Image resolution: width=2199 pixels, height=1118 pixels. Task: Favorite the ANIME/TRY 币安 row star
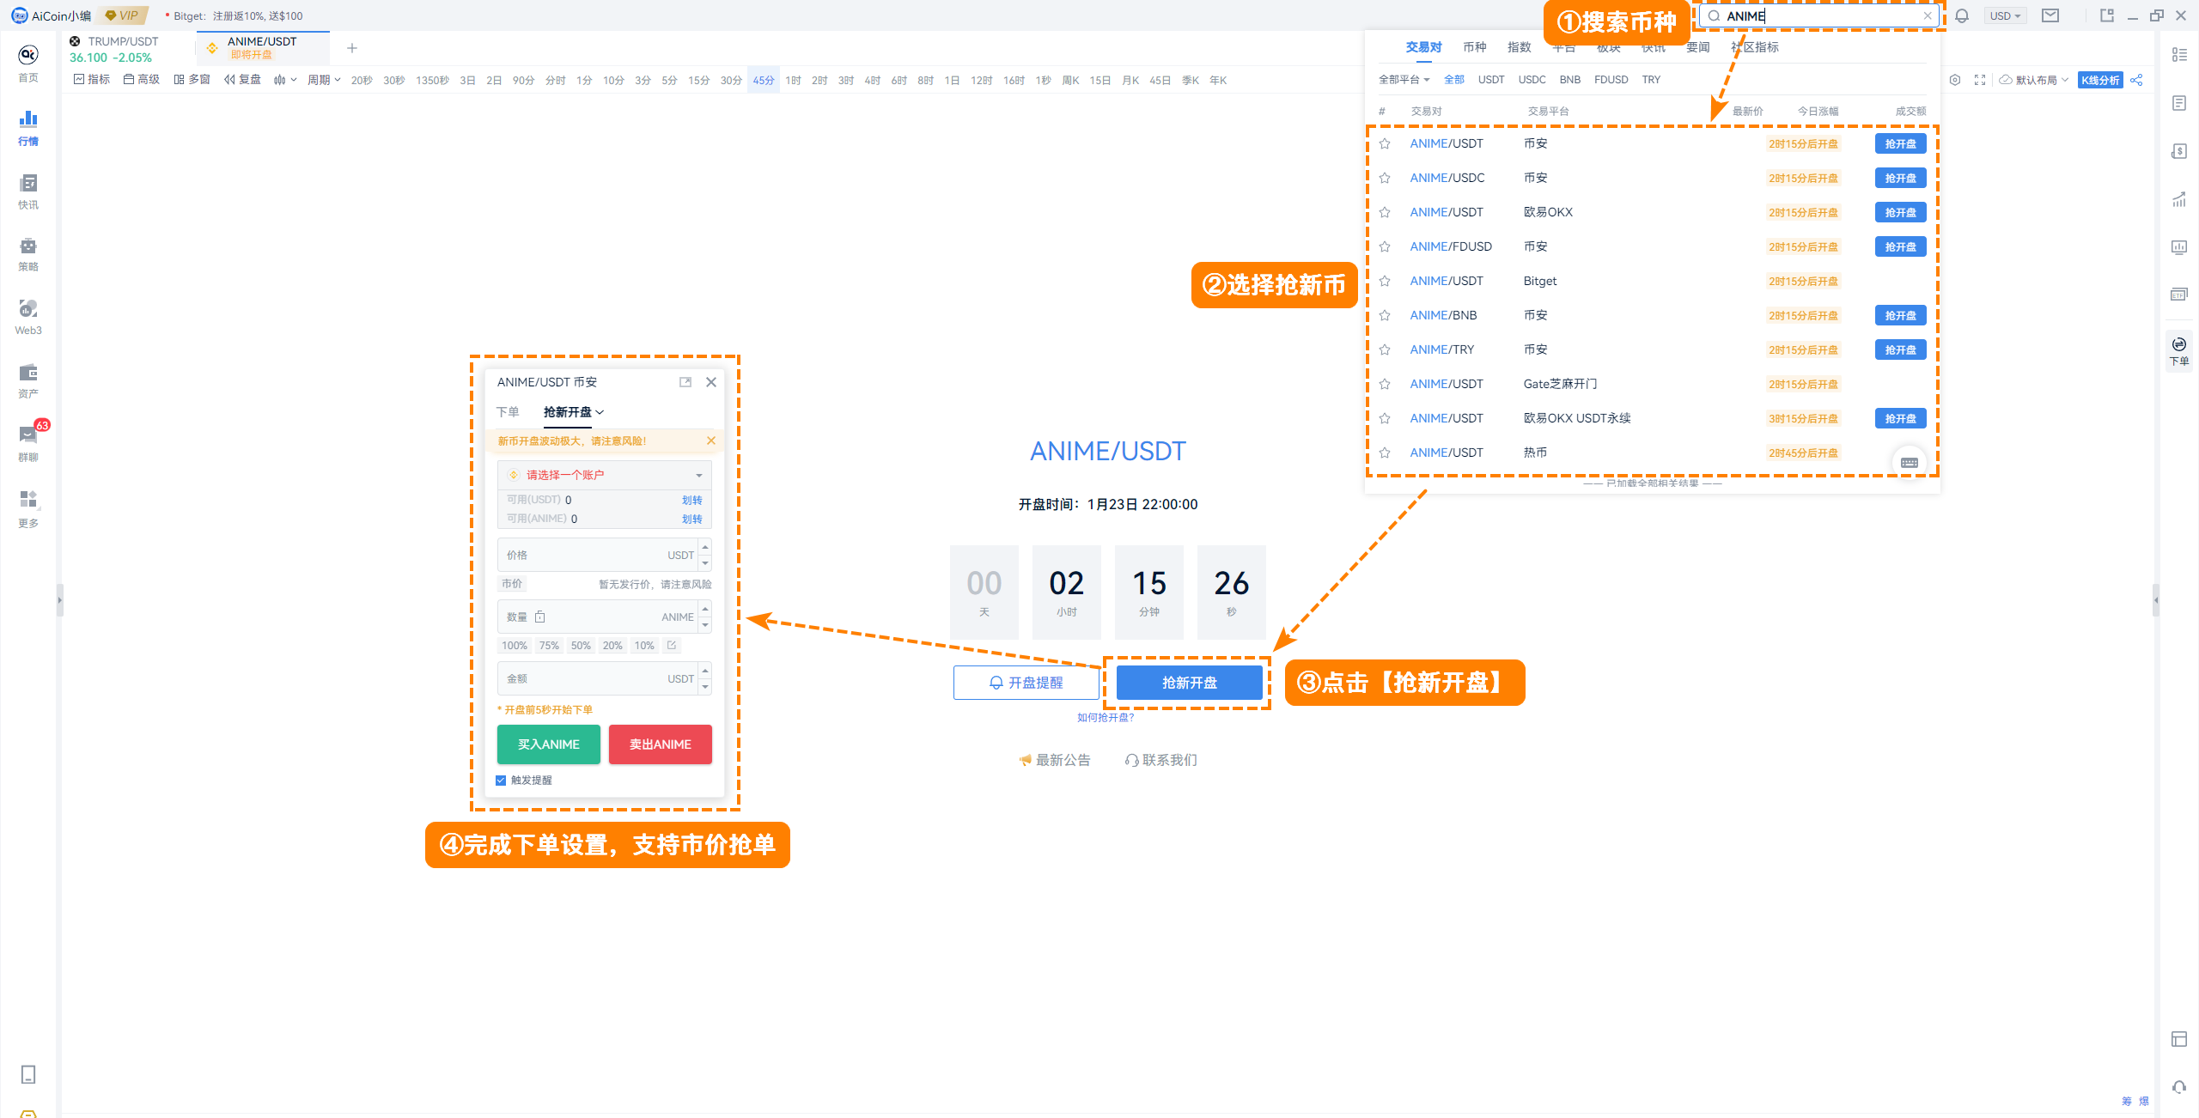point(1385,349)
